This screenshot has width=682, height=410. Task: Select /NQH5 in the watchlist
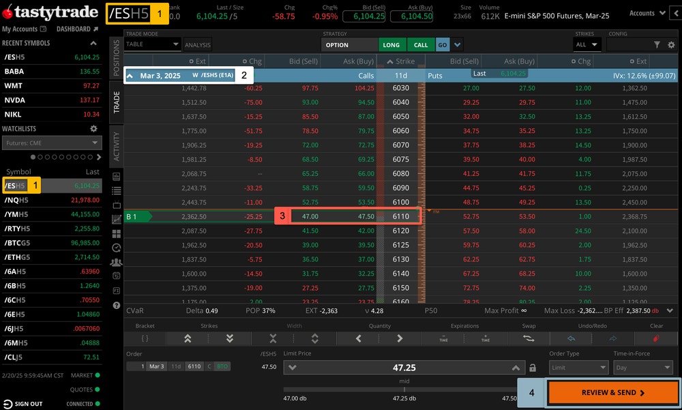pos(52,200)
